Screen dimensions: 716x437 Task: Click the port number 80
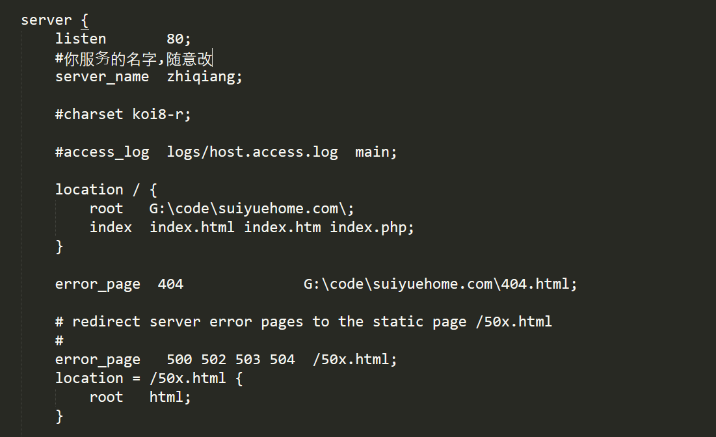click(x=175, y=39)
